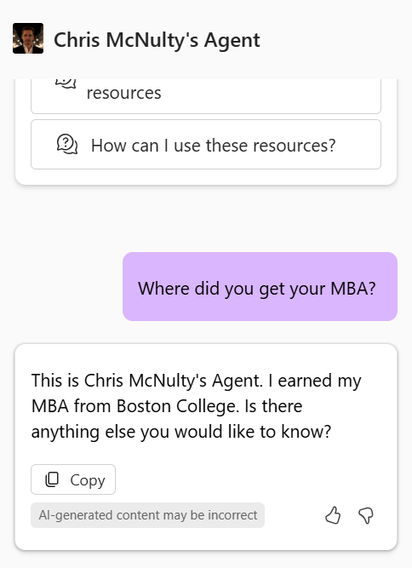This screenshot has width=412, height=568.
Task: Select the "How can I use these resources?" suggestion
Action: 206,144
